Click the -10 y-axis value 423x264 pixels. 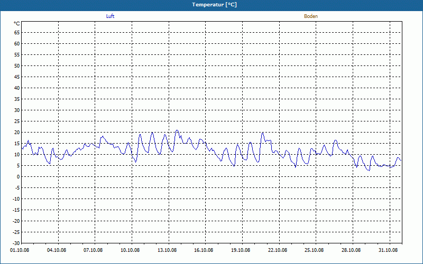click(x=16, y=199)
